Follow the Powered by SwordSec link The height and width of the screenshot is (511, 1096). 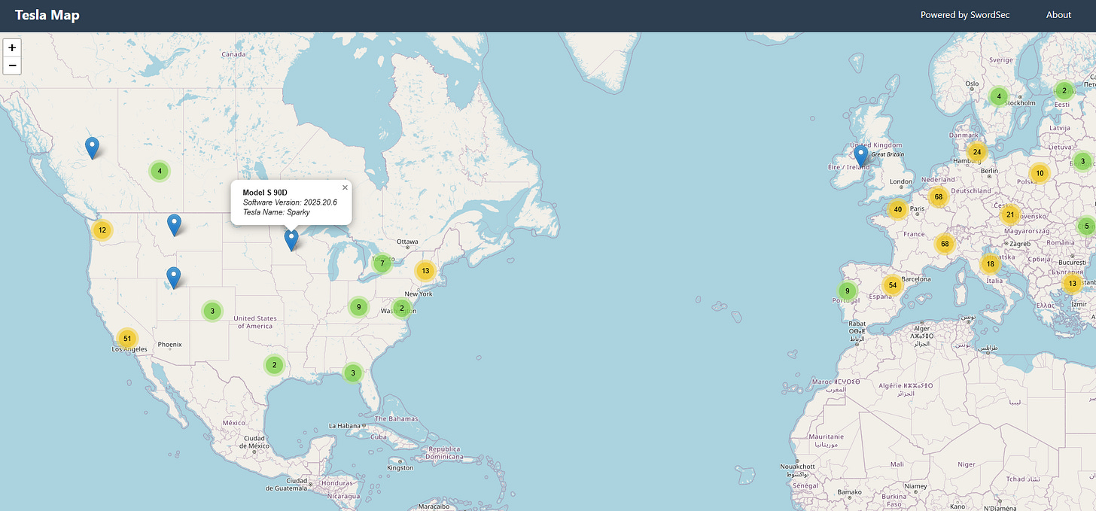pos(965,15)
